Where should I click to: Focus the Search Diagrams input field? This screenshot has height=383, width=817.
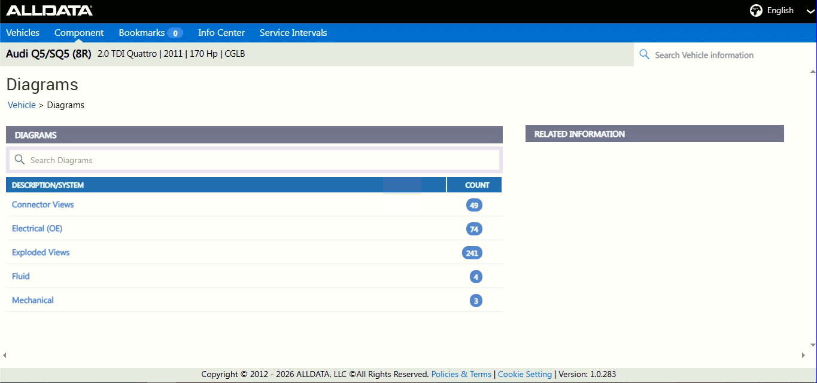[x=254, y=160]
